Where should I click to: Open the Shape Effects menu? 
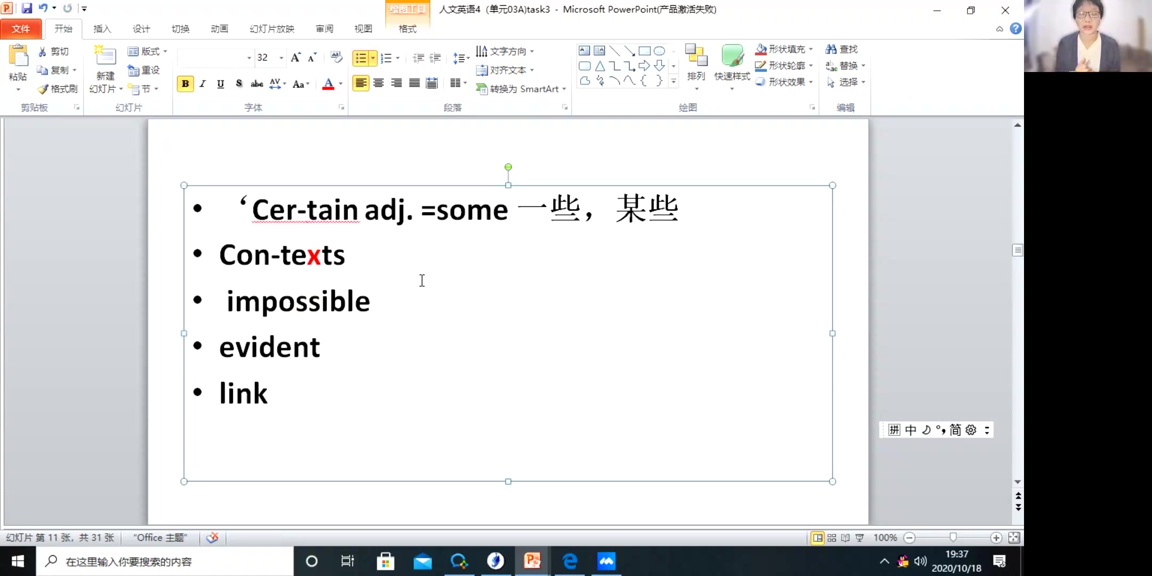pos(783,82)
